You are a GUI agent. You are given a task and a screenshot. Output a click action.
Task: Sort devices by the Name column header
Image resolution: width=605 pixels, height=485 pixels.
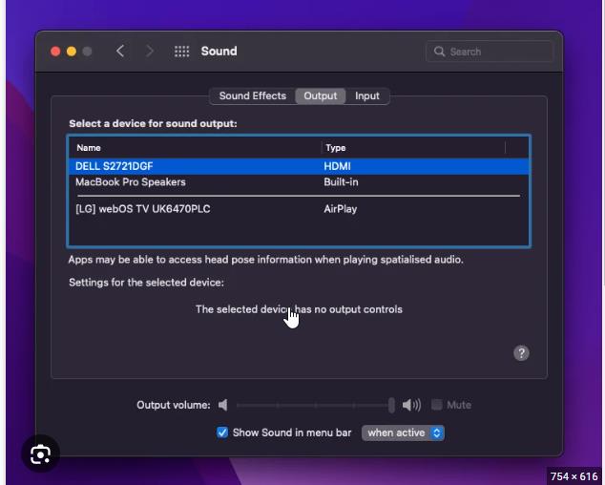tap(195, 148)
